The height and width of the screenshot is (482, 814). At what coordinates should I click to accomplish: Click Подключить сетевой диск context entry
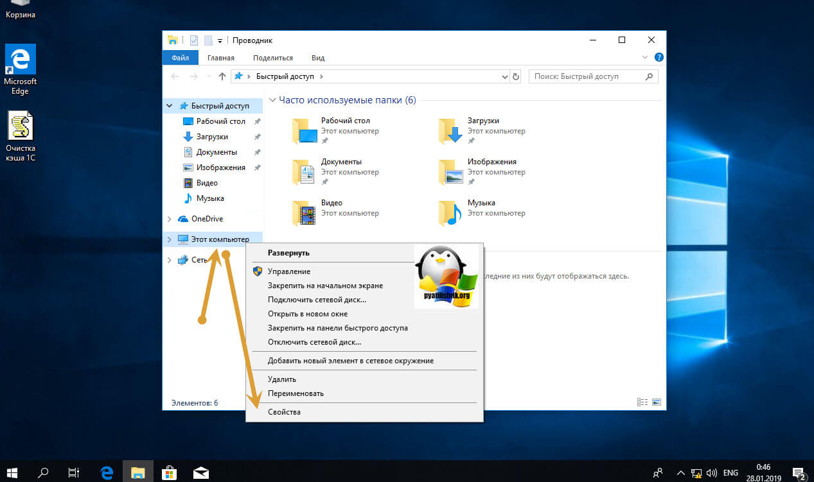(x=317, y=300)
